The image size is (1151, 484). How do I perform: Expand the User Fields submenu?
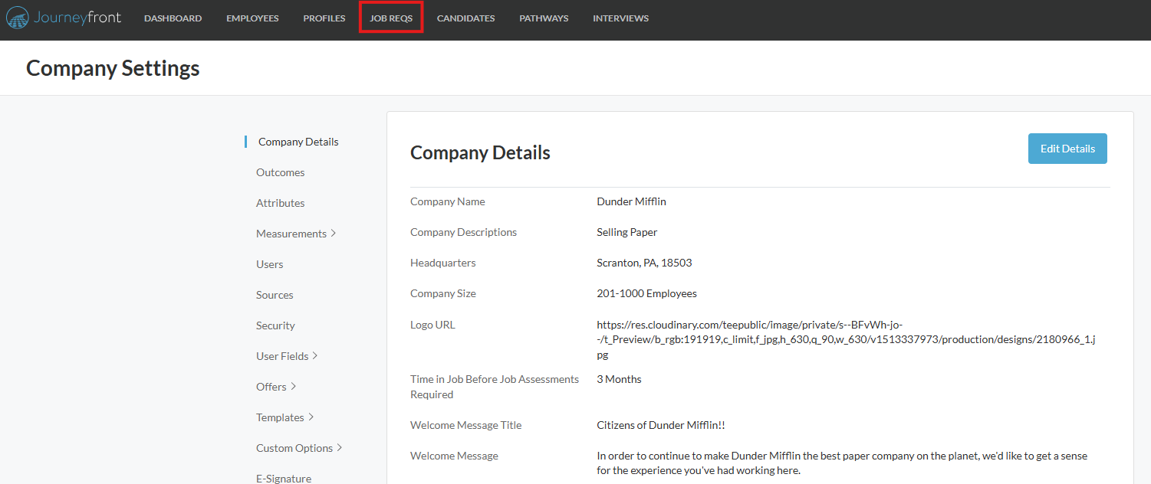(287, 356)
